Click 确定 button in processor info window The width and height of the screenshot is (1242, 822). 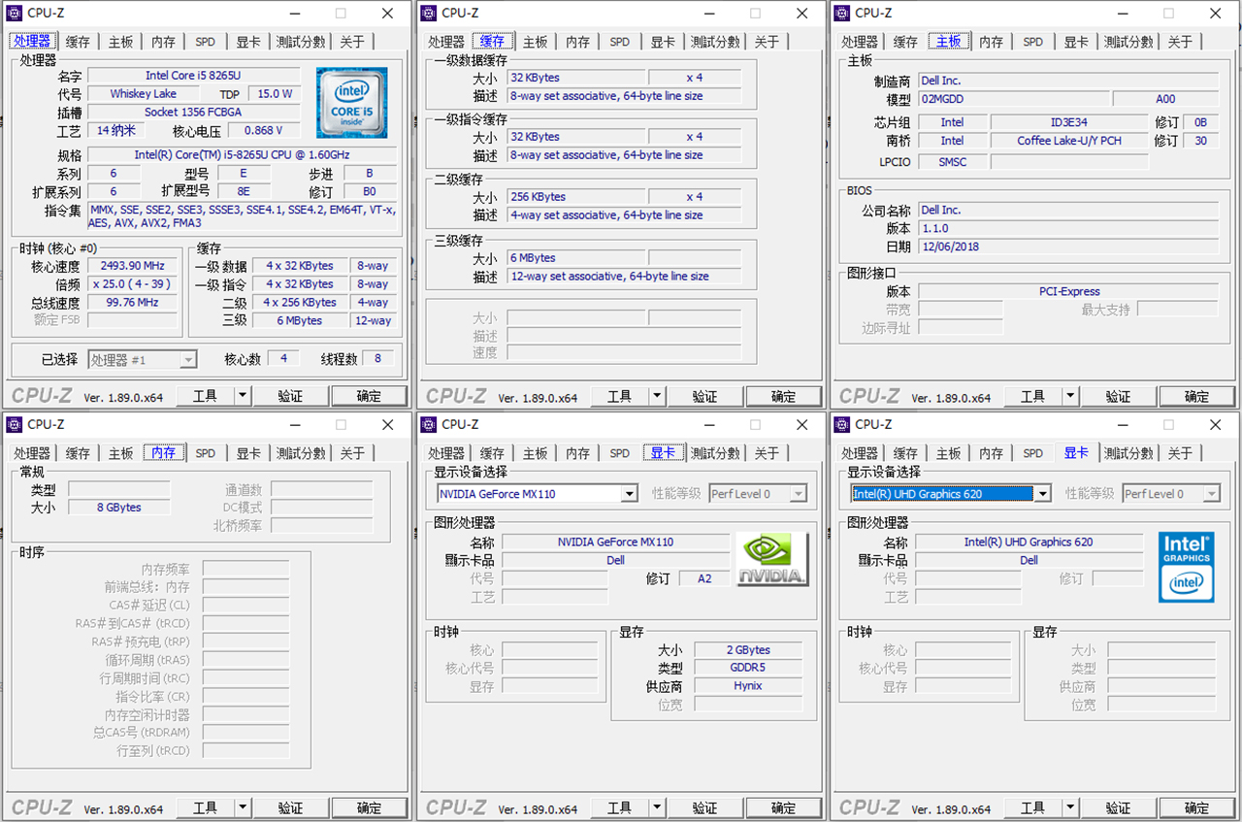click(x=370, y=396)
